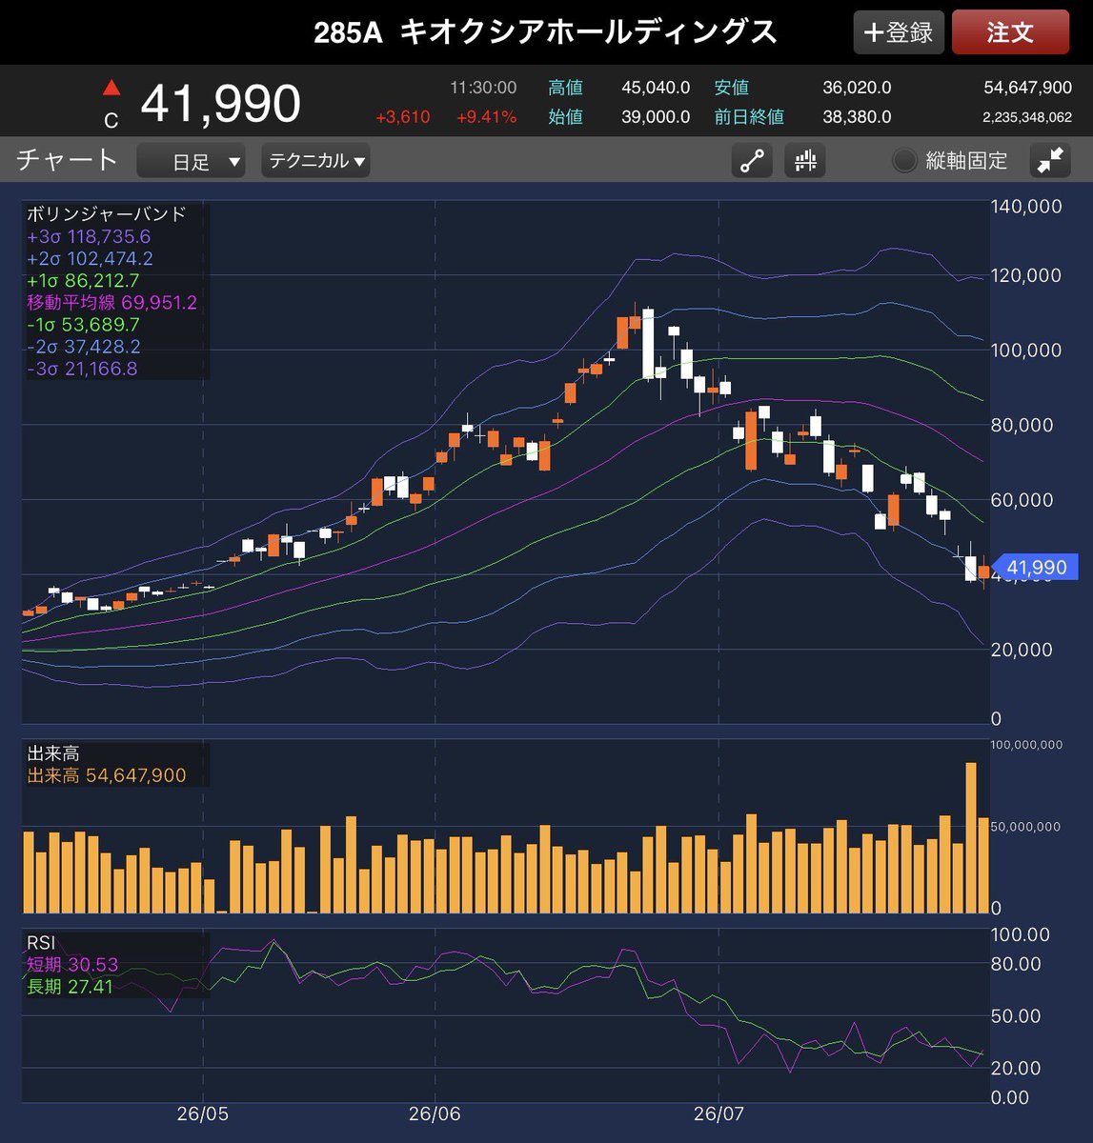Tap the チャート section label
Image resolution: width=1093 pixels, height=1143 pixels.
pos(67,159)
